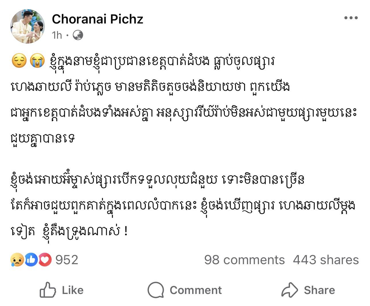Click the crying face emoji in post
370x306 pixels.
(x=37, y=61)
